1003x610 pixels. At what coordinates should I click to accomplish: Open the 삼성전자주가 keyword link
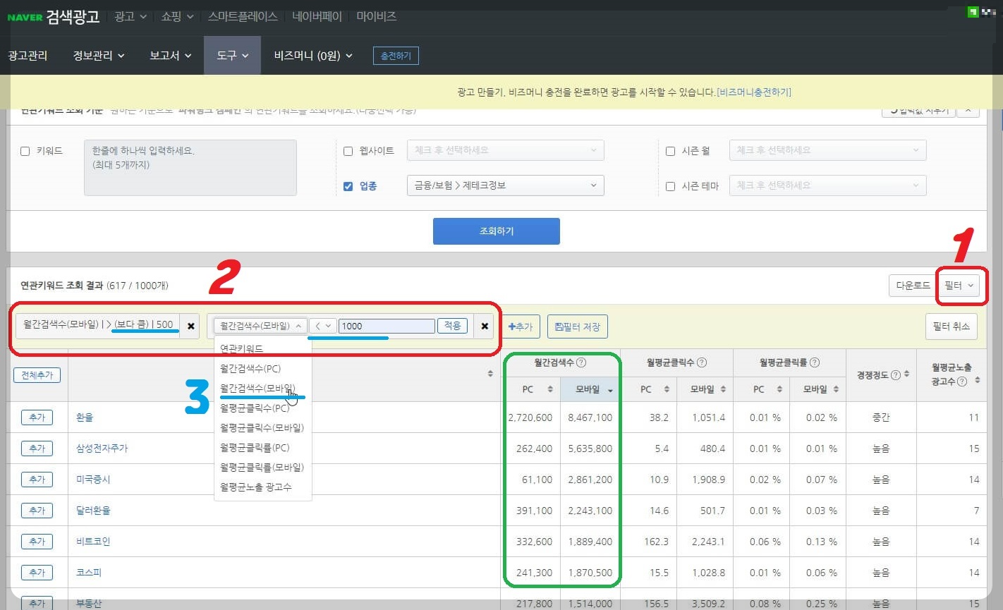(x=102, y=449)
